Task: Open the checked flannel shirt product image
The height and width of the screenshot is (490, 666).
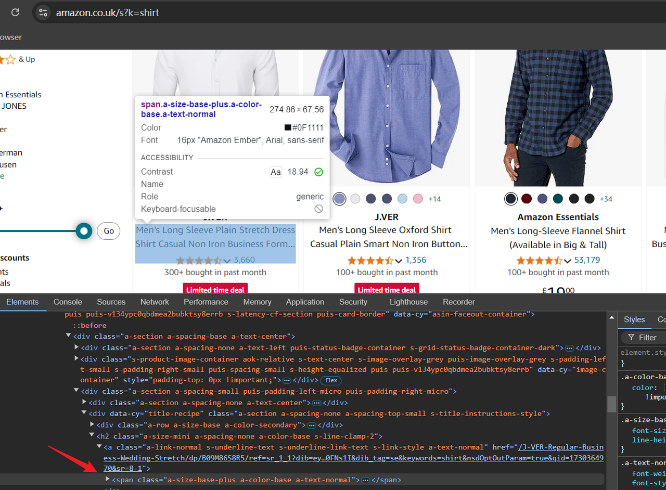Action: (x=558, y=118)
